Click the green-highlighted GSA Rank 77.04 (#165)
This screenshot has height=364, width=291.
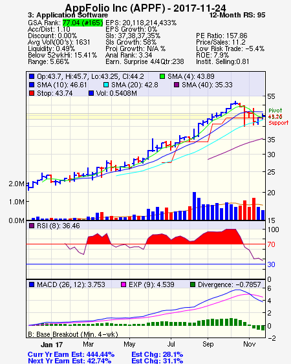click(83, 23)
